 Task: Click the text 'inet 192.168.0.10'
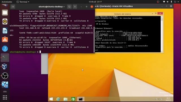point(29,28)
